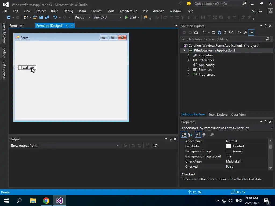
Task: Open the document tabs overflow dropdown
Action: [x=176, y=26]
